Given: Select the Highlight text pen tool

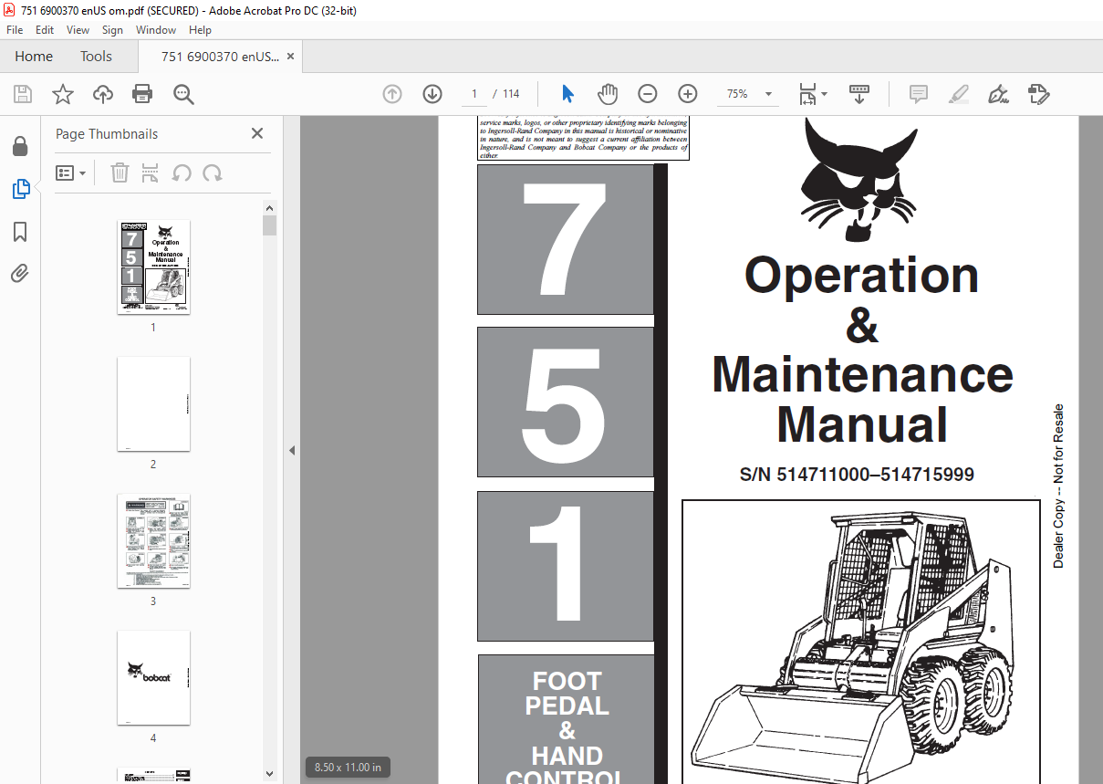Looking at the screenshot, I should point(958,94).
